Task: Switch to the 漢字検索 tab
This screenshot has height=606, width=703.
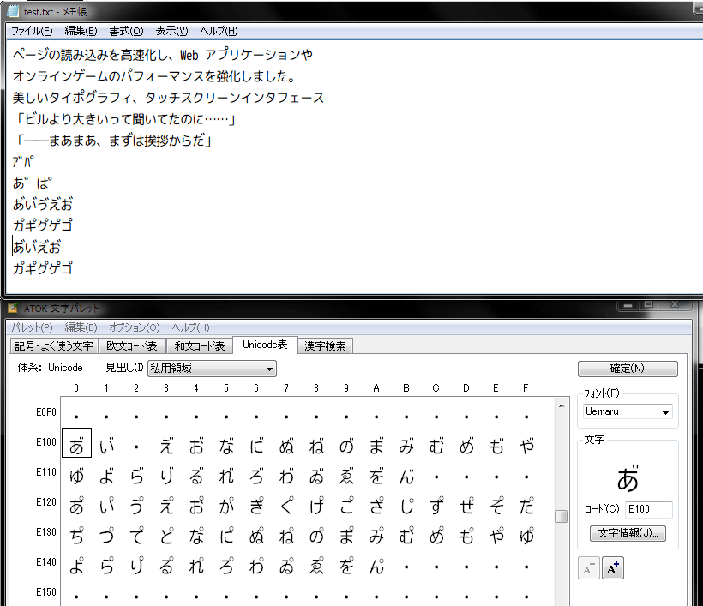Action: (x=325, y=345)
